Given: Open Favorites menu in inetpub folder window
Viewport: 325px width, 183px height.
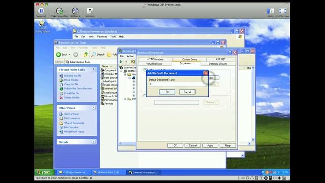Looking at the screenshot, I should (102, 36).
